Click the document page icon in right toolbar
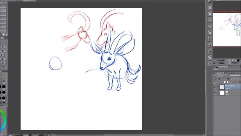241x136 pixels. pyautogui.click(x=210, y=32)
